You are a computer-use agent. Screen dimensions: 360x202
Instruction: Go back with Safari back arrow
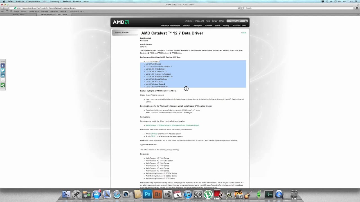pos(3,8)
